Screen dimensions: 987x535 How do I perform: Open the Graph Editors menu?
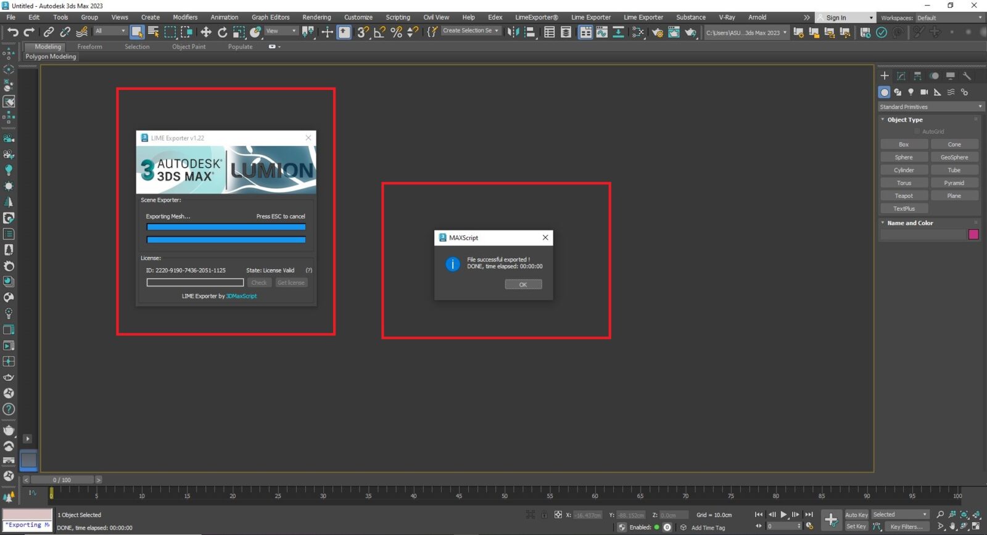click(270, 17)
